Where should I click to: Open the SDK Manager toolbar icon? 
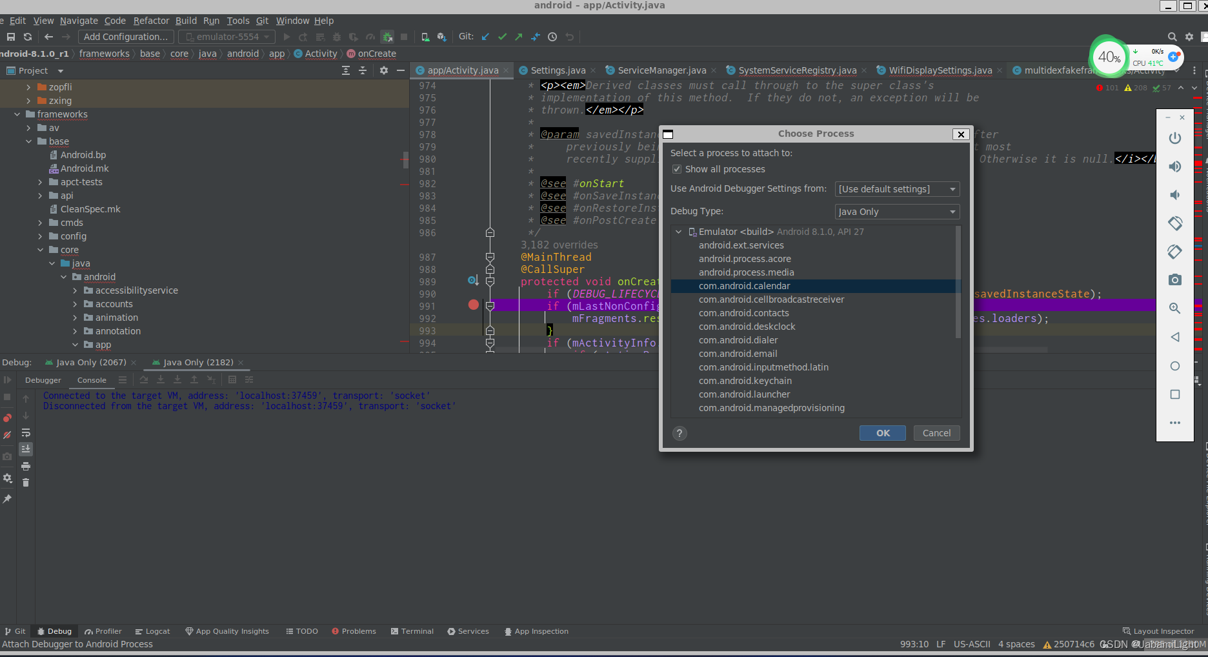coord(441,37)
